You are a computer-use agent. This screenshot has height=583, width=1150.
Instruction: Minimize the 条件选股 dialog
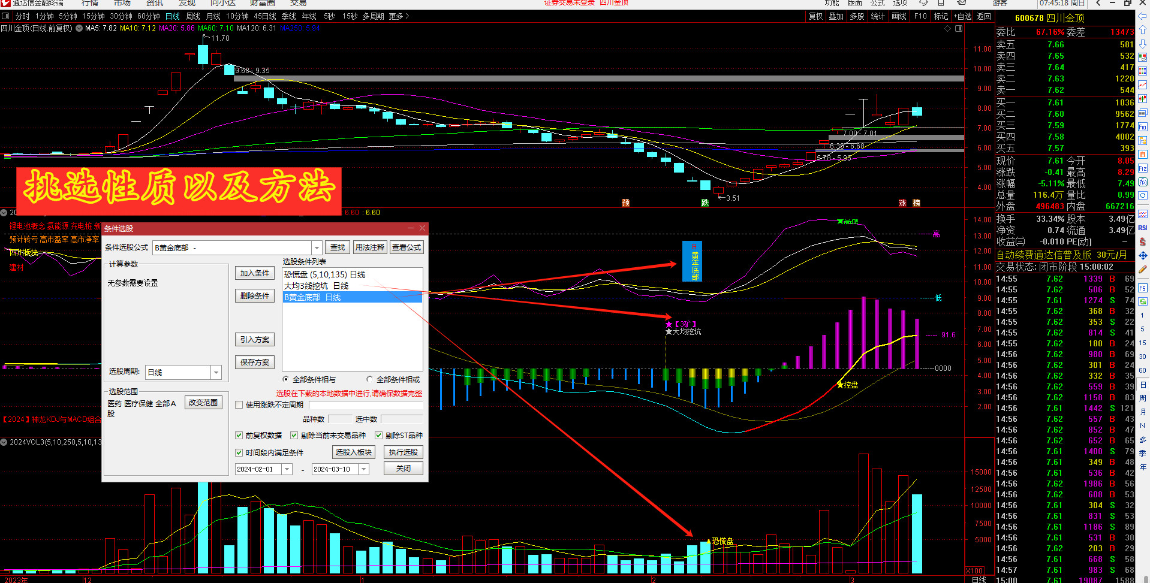coord(411,228)
